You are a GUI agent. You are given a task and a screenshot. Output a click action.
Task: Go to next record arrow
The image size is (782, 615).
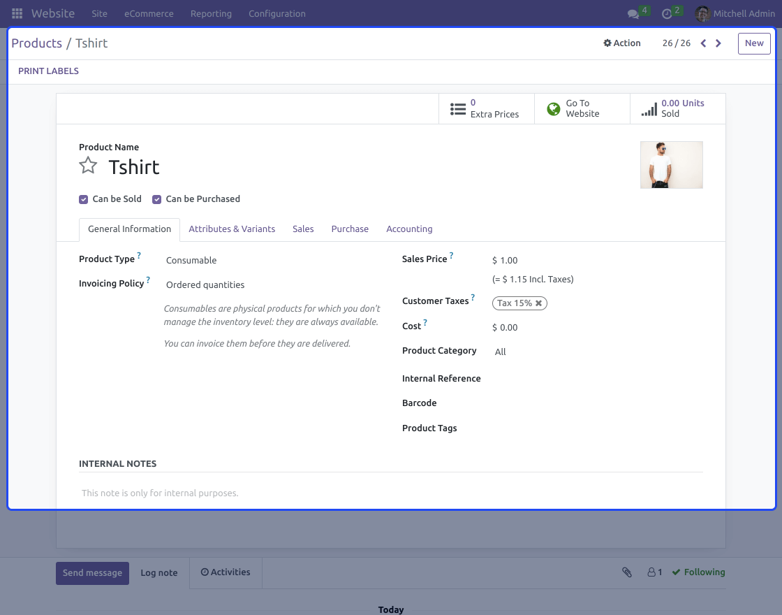pos(718,43)
